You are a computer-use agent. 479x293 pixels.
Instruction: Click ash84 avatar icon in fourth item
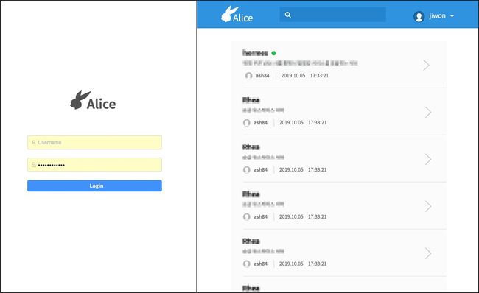point(247,216)
